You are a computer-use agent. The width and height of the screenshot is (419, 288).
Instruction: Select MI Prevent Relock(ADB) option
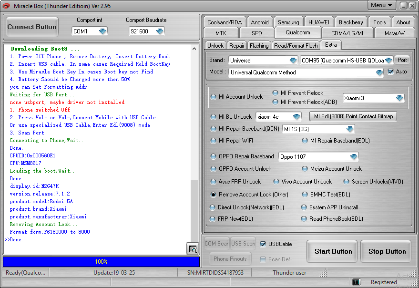point(305,102)
